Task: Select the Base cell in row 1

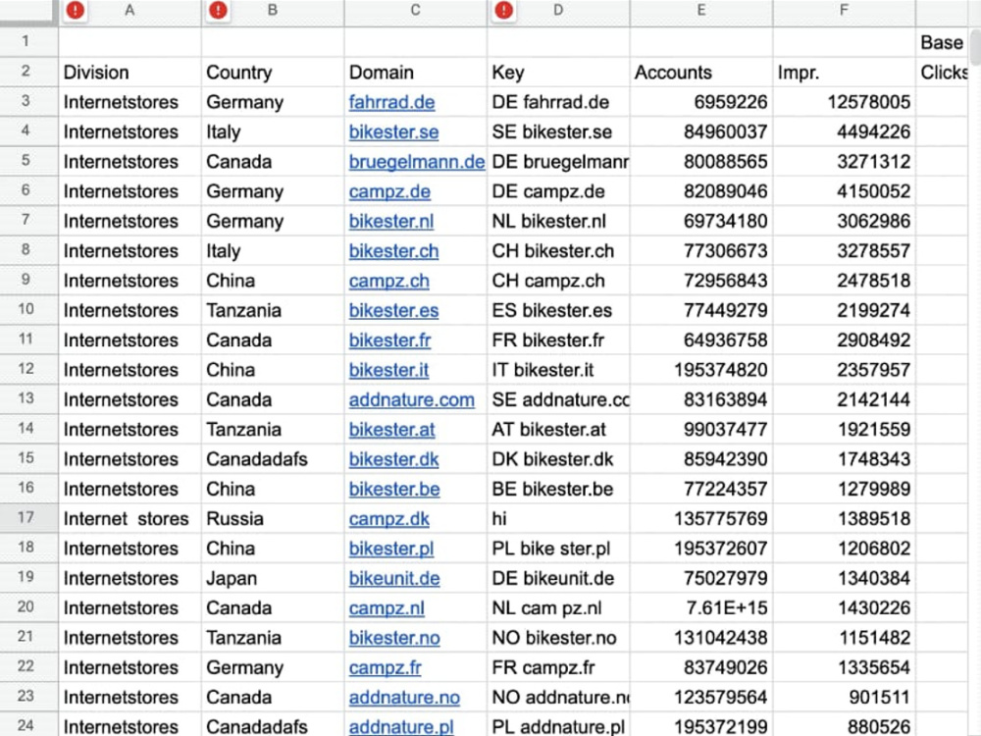Action: point(942,42)
